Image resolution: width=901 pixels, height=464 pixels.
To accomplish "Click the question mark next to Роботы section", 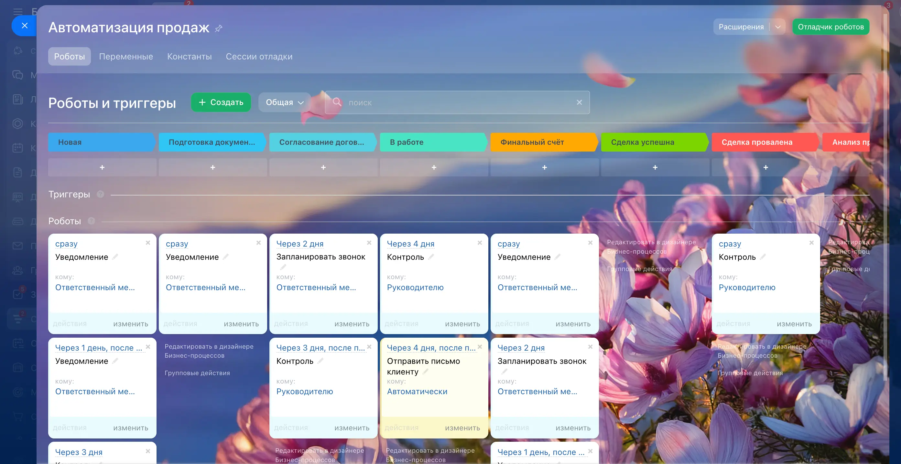I will 91,221.
